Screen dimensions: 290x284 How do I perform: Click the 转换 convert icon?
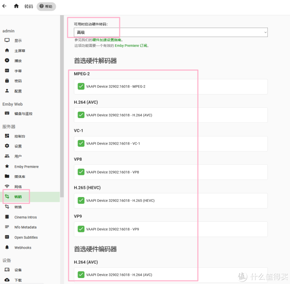7,206
